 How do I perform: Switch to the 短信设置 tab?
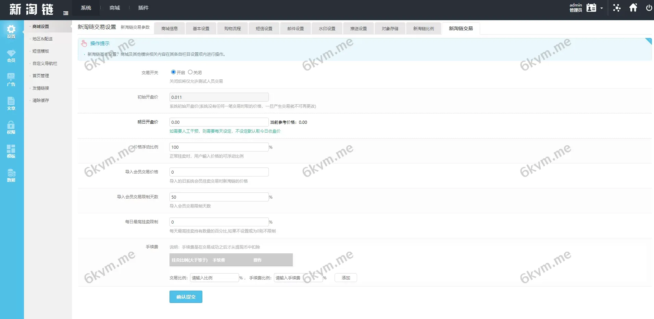coord(264,28)
